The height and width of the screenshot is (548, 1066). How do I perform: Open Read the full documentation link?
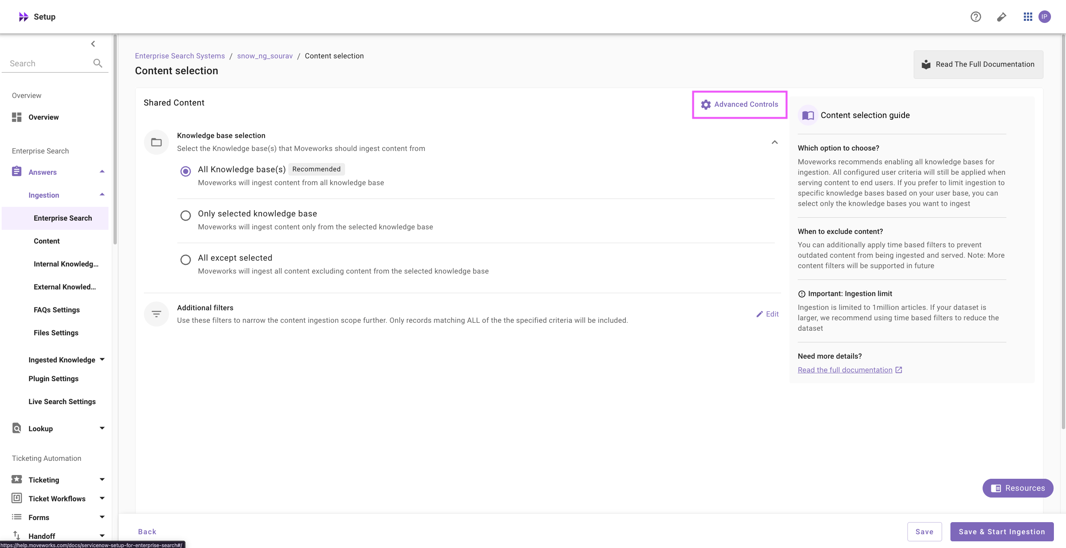(x=845, y=370)
